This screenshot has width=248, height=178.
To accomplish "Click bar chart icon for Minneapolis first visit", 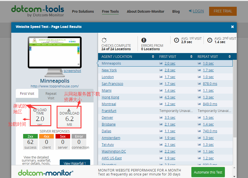I will tap(161, 63).
